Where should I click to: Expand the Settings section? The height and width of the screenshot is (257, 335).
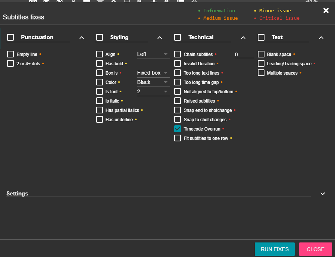pos(323,194)
